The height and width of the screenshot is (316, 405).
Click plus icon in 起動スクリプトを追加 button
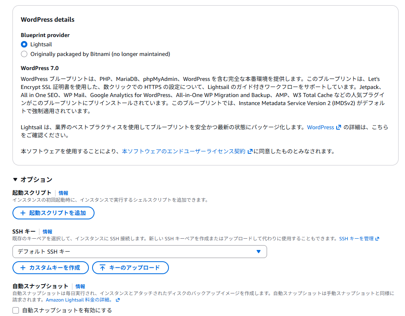pyautogui.click(x=23, y=213)
